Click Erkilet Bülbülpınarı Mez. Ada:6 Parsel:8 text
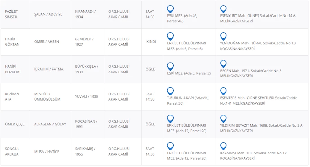This screenshot has width=310, height=167. coord(186,46)
